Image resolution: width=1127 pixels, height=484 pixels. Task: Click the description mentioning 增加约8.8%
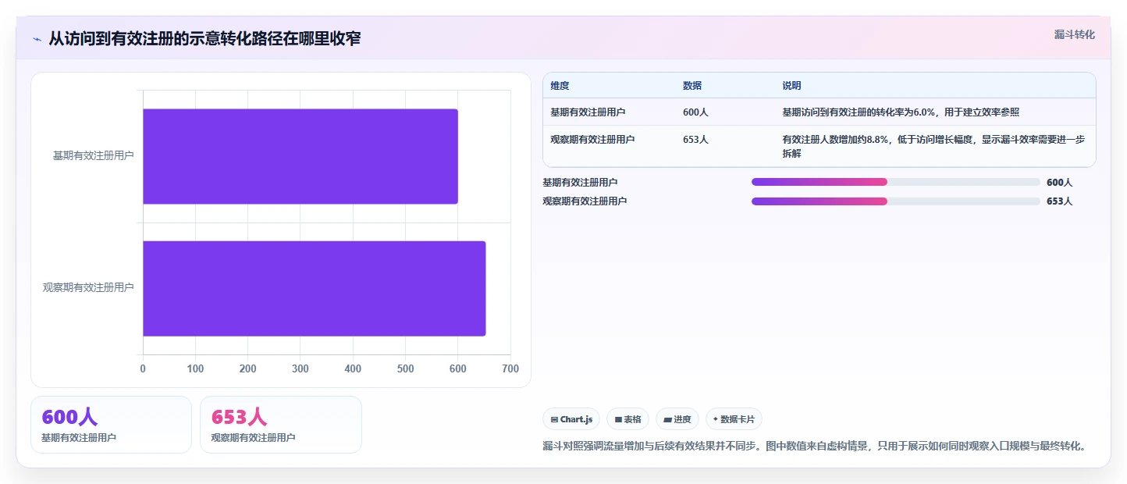point(933,147)
